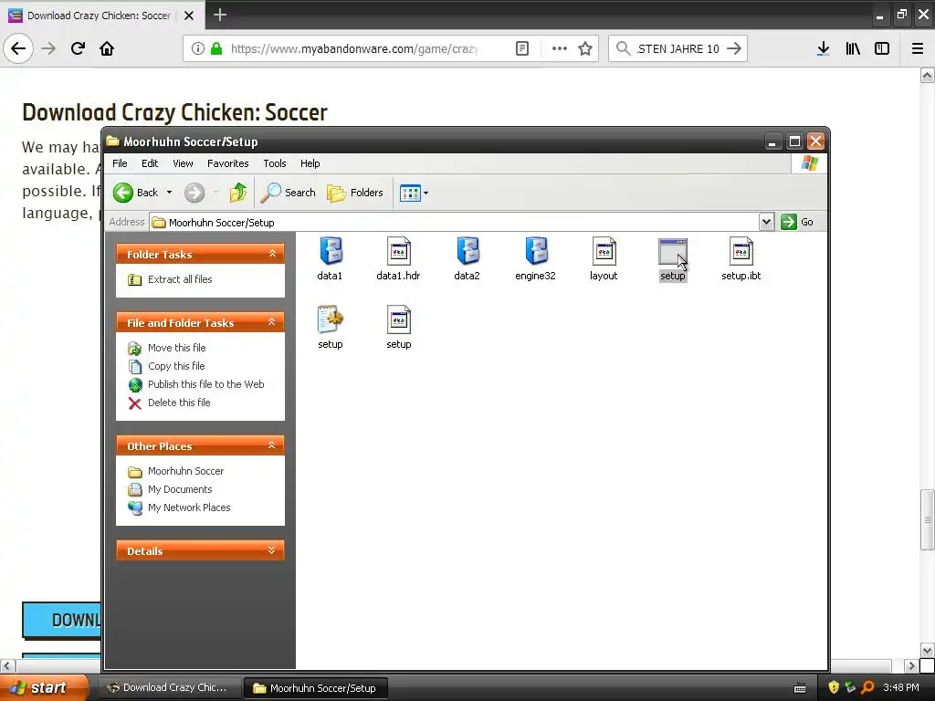Click Copy this file link
The image size is (935, 701).
click(176, 366)
